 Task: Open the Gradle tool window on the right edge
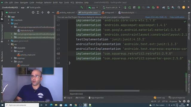[189, 16]
